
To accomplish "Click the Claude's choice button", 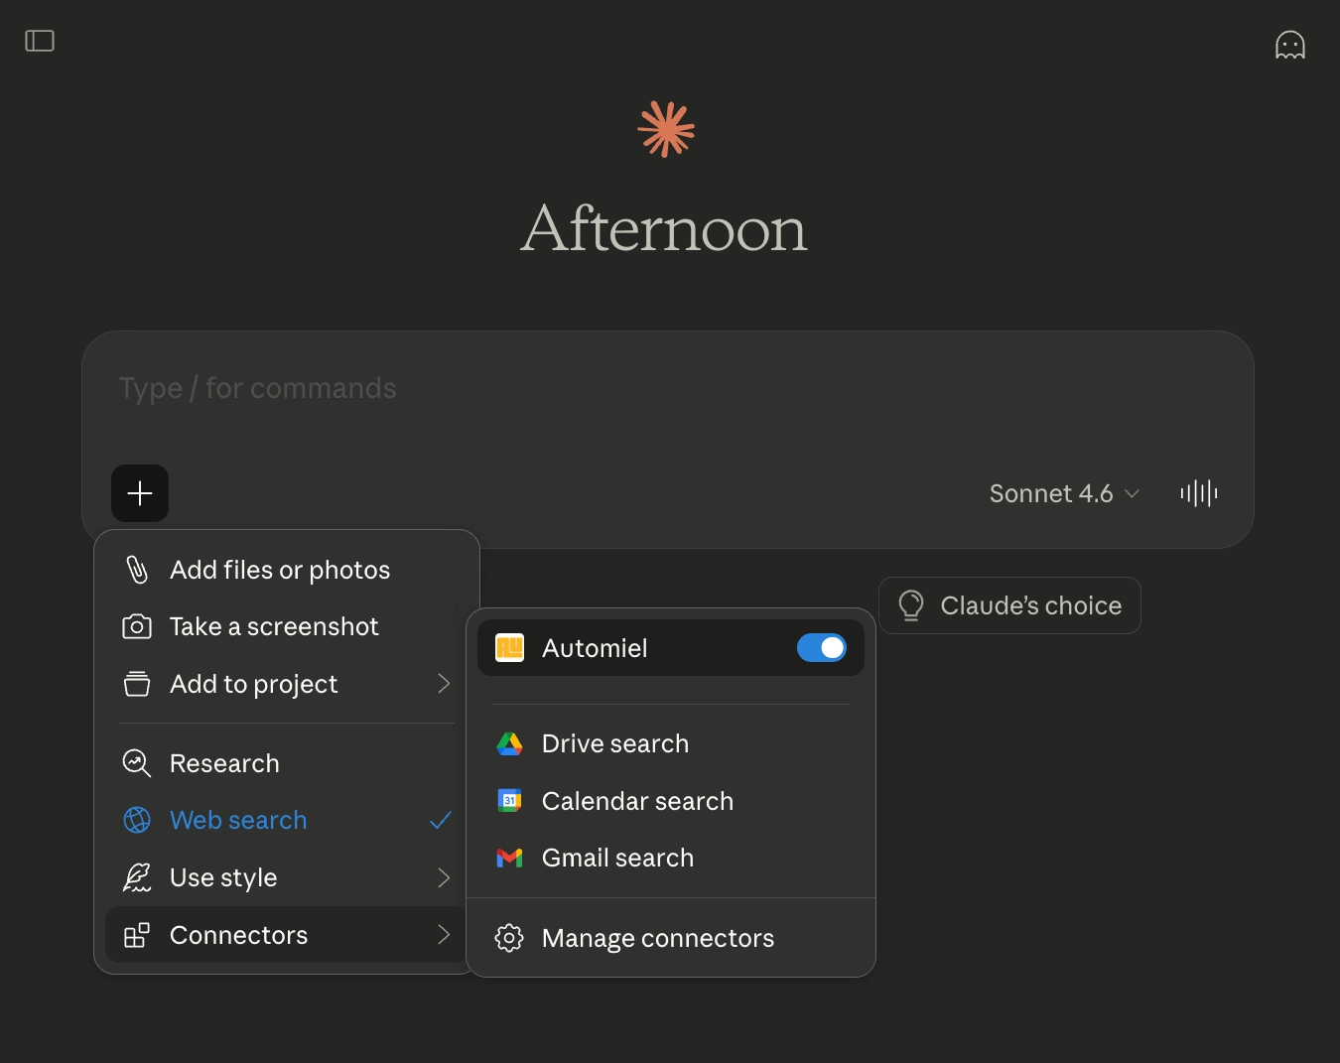I will click(1009, 605).
